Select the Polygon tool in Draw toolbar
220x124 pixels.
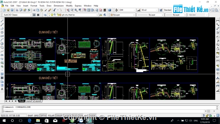[2, 32]
